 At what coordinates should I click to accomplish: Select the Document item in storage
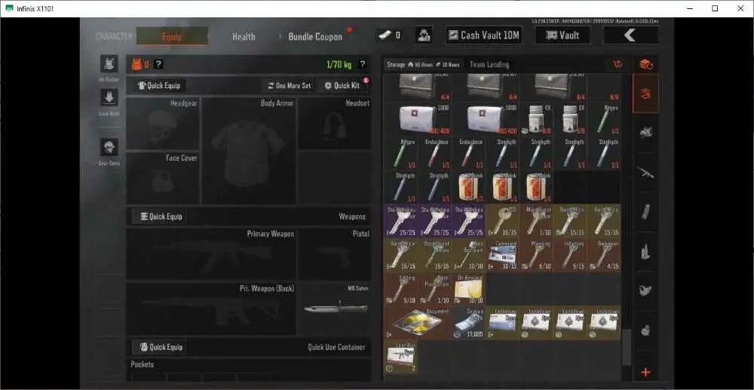coord(418,323)
